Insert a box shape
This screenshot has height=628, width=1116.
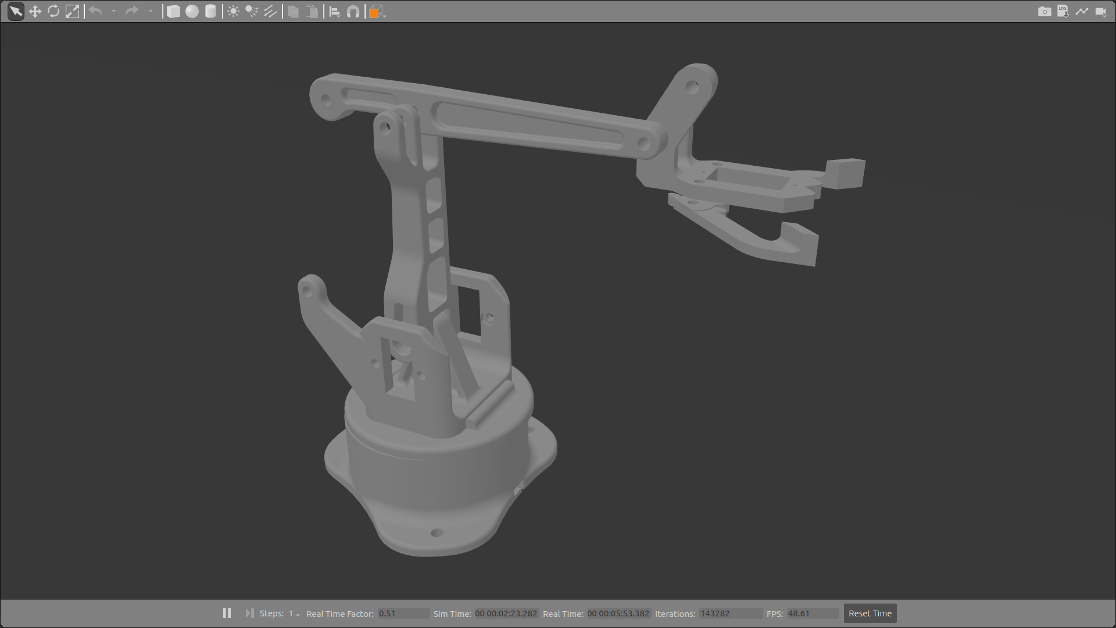[173, 12]
